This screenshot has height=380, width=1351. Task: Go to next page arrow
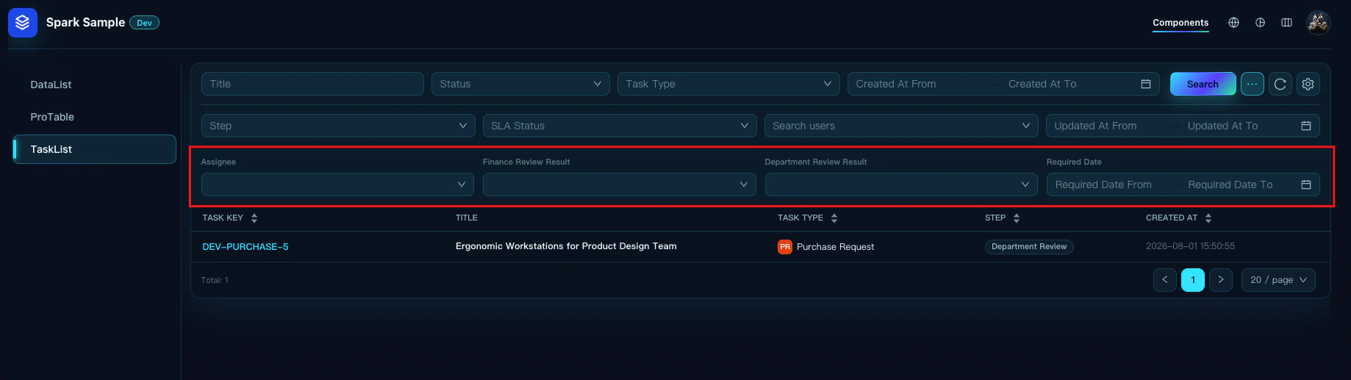pyautogui.click(x=1220, y=280)
